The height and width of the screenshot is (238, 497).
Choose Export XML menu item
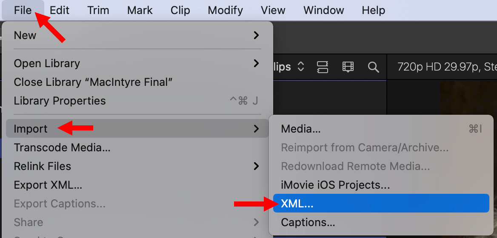click(x=48, y=185)
